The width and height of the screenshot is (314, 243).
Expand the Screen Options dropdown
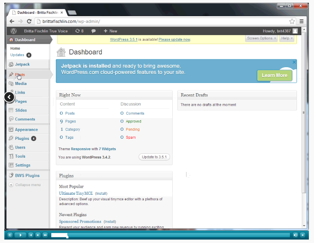[x=261, y=38]
